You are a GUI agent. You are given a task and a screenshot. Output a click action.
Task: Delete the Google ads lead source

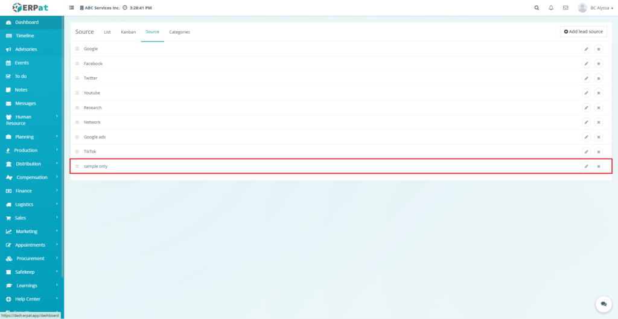(x=599, y=137)
